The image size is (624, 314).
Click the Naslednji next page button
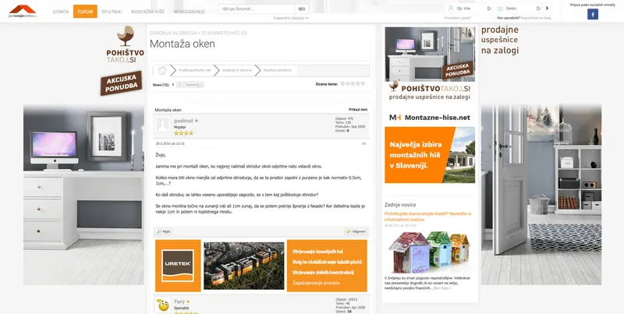pyautogui.click(x=193, y=85)
